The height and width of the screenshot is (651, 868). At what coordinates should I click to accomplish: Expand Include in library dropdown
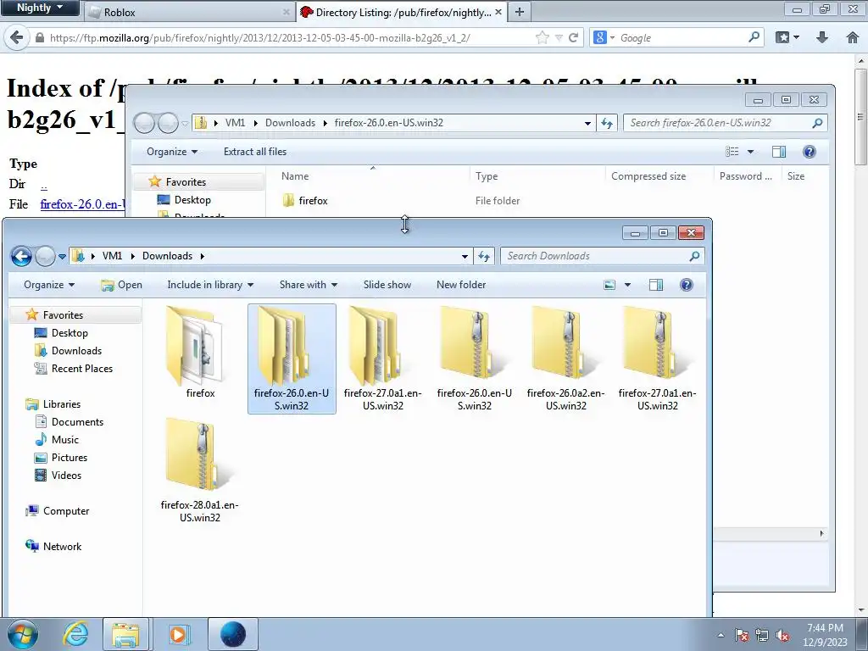[x=210, y=285]
